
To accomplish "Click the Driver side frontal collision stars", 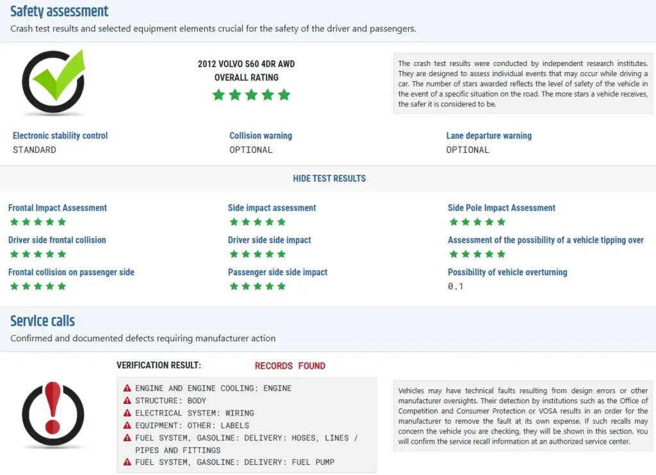I will [x=38, y=254].
